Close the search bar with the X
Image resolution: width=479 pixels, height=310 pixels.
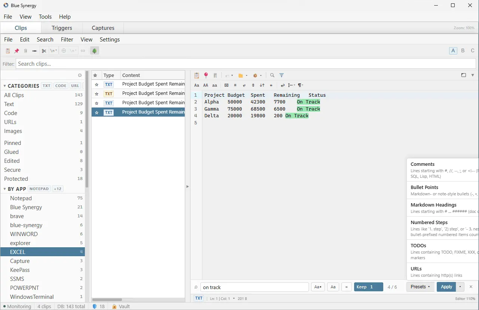pos(471,287)
